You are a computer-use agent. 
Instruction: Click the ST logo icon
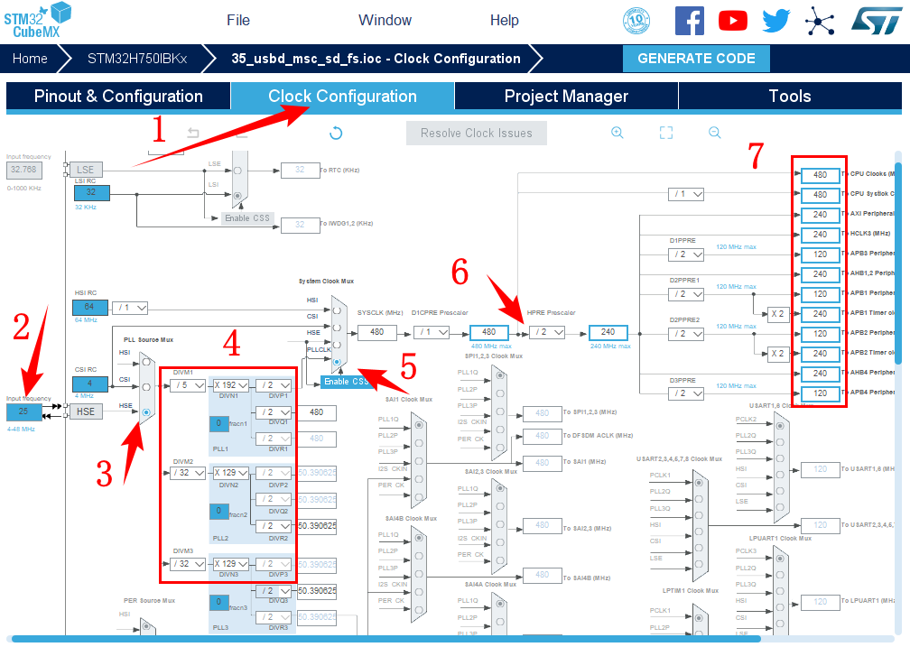873,21
